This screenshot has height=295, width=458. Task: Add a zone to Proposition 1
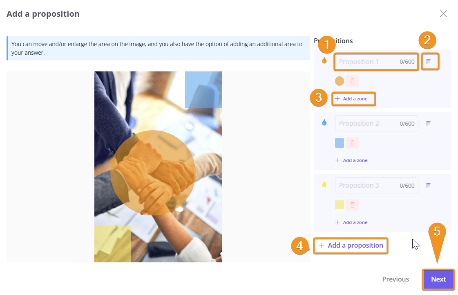point(351,99)
